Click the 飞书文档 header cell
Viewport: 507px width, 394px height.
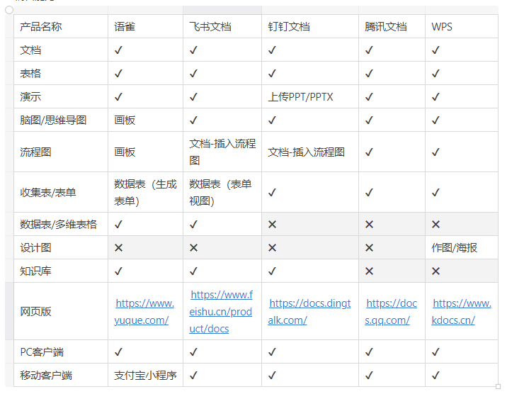(x=222, y=26)
